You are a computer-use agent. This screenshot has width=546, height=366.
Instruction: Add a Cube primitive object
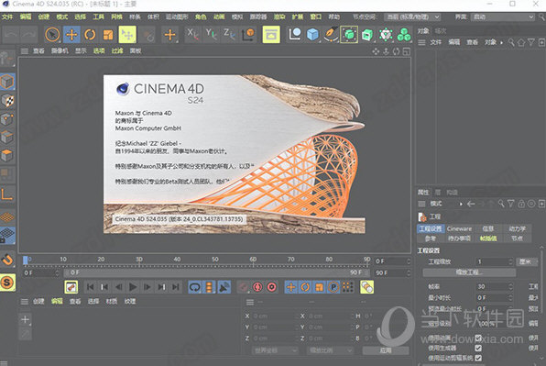[312, 35]
